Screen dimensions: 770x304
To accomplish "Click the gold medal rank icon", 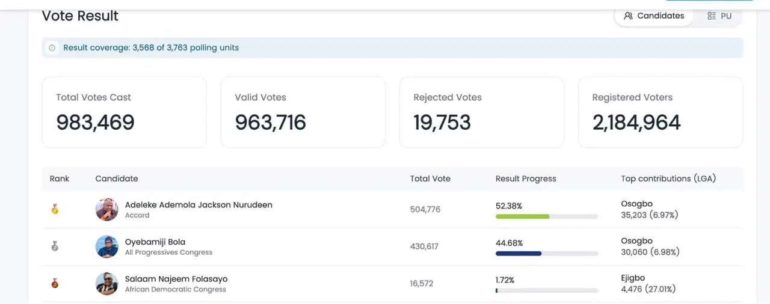I will click(55, 209).
